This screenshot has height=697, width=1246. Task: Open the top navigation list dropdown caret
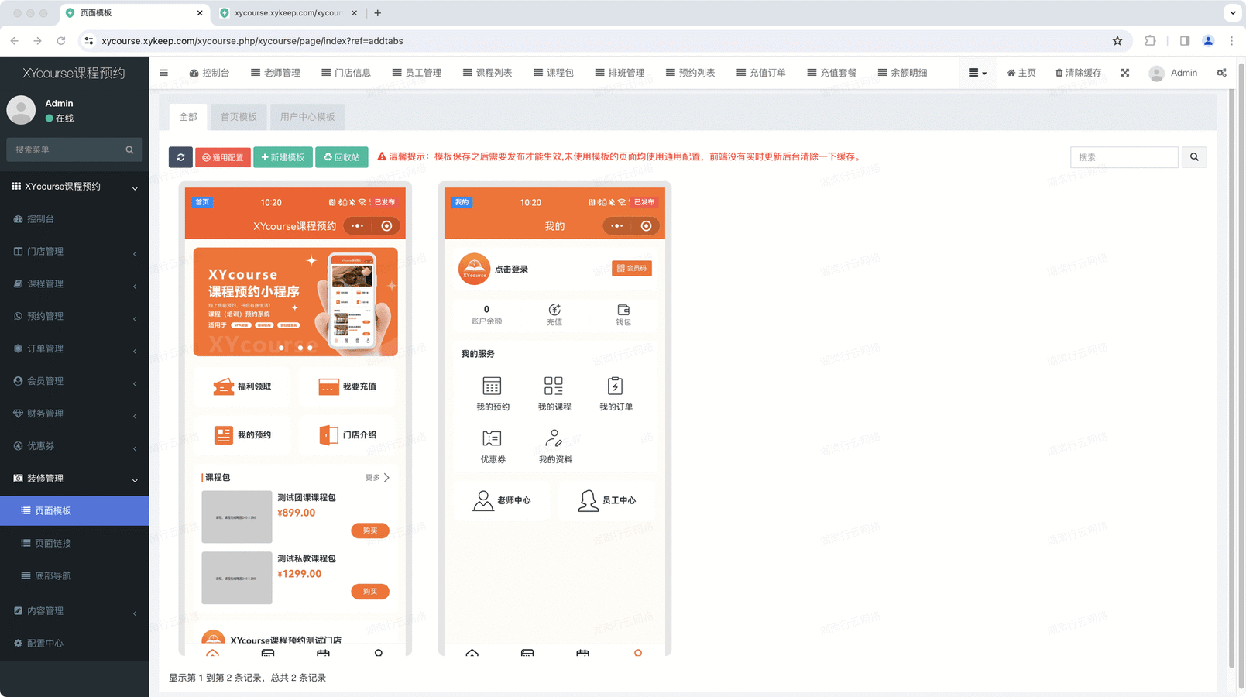point(977,73)
